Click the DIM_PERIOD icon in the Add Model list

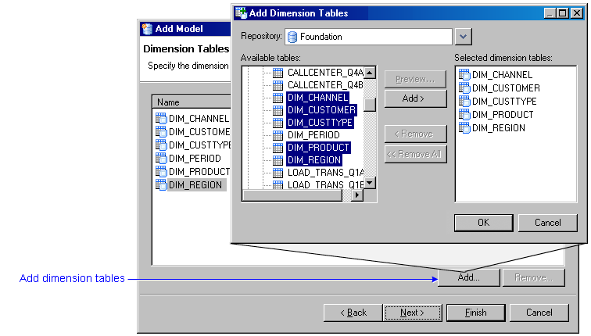162,159
